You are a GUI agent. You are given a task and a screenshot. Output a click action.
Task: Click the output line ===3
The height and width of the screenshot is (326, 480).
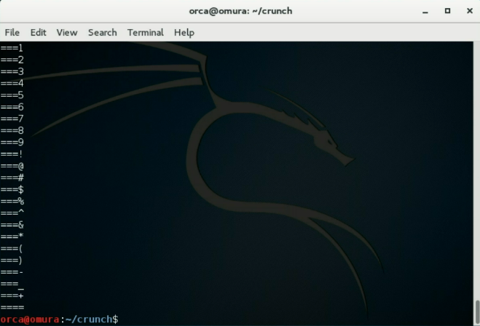pos(12,71)
